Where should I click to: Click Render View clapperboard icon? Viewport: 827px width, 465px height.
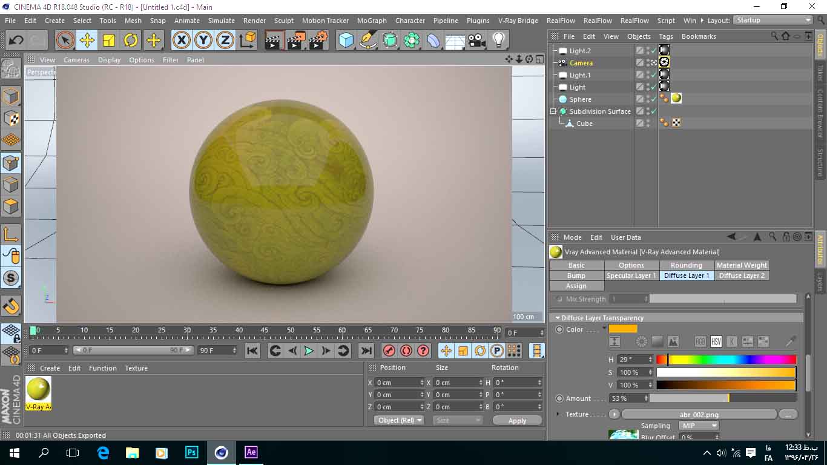(x=274, y=41)
